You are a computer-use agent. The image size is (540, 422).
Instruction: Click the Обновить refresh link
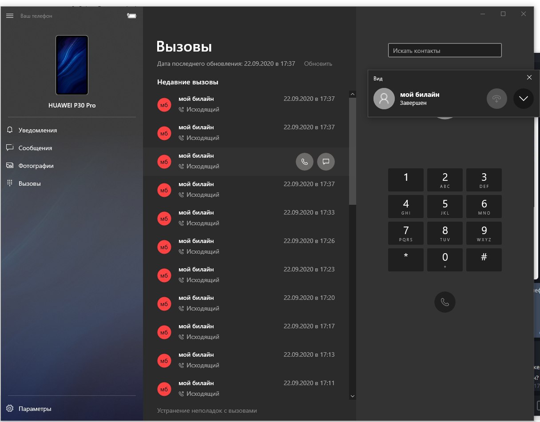pyautogui.click(x=318, y=64)
